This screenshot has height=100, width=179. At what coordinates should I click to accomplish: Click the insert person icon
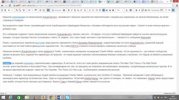pos(136,10)
